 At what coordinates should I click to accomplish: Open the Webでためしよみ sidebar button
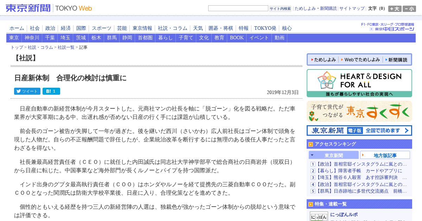[360, 60]
